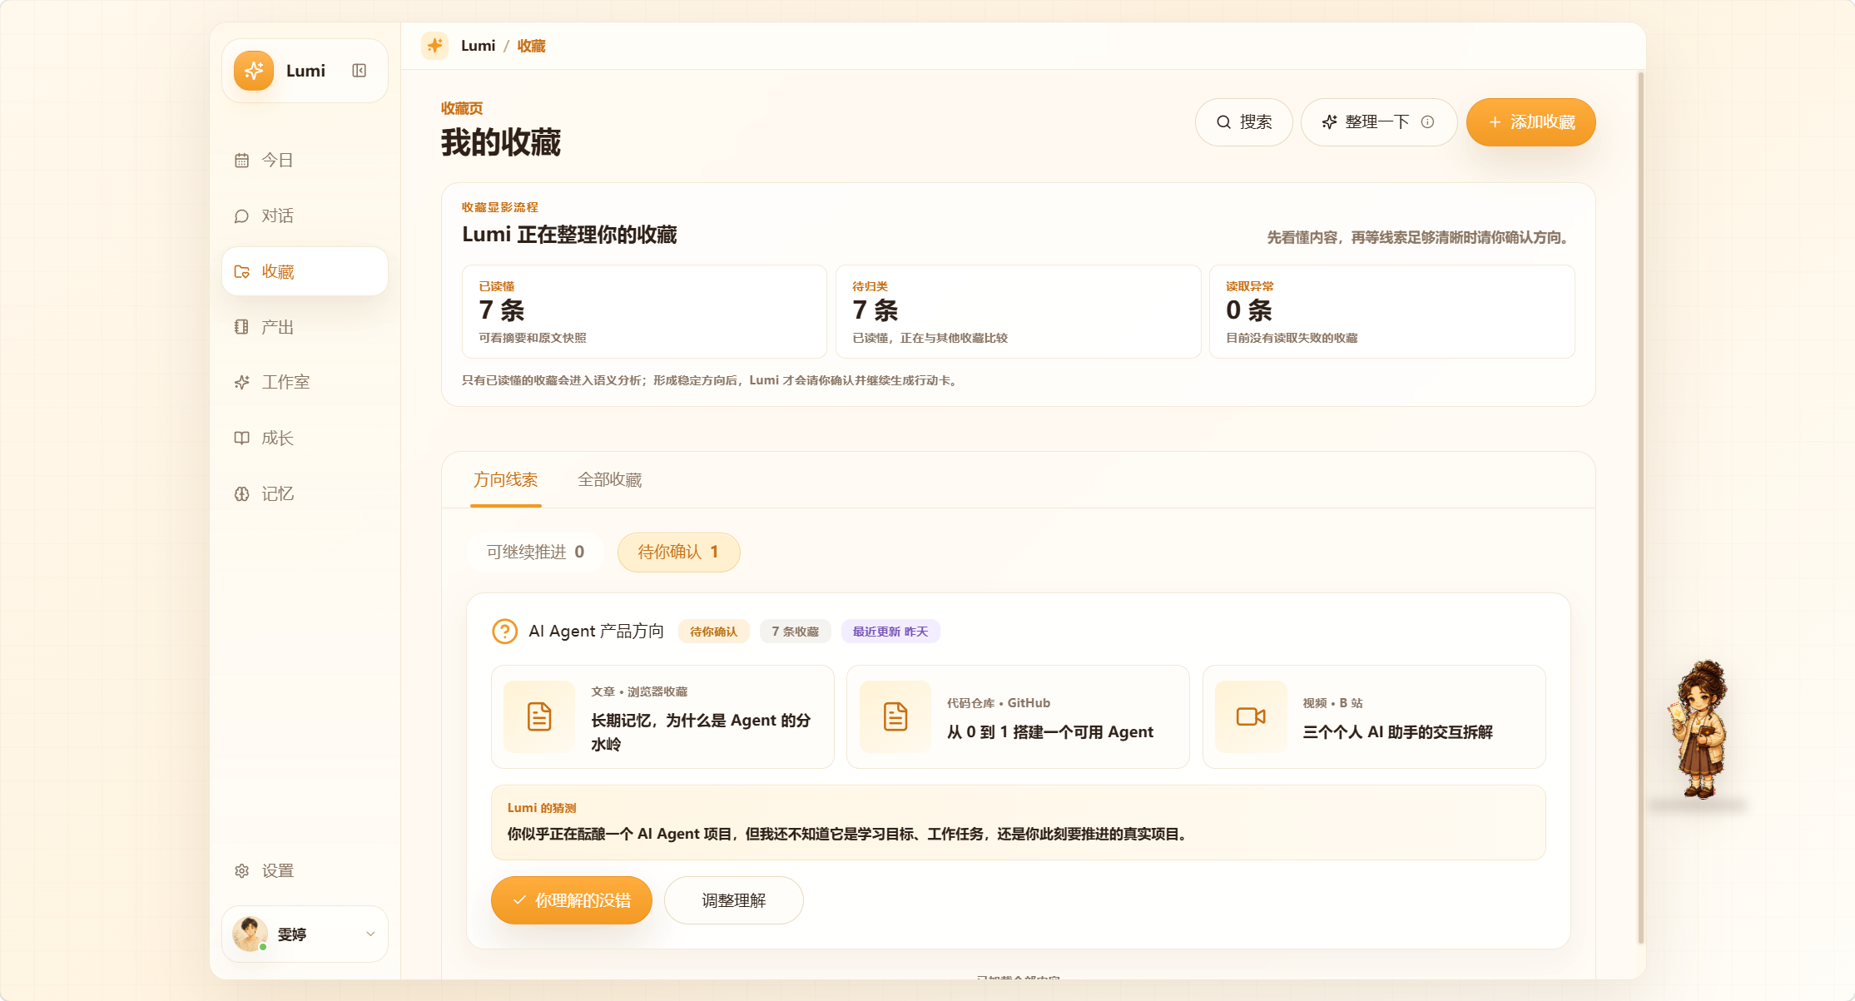This screenshot has height=1001, width=1855.
Task: Open the 待归类 7 条 stat card
Action: [x=1018, y=312]
